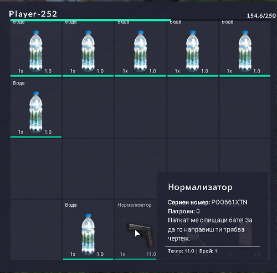Pick the water bottle beside the pistol
The height and width of the screenshot is (273, 277).
(88, 234)
